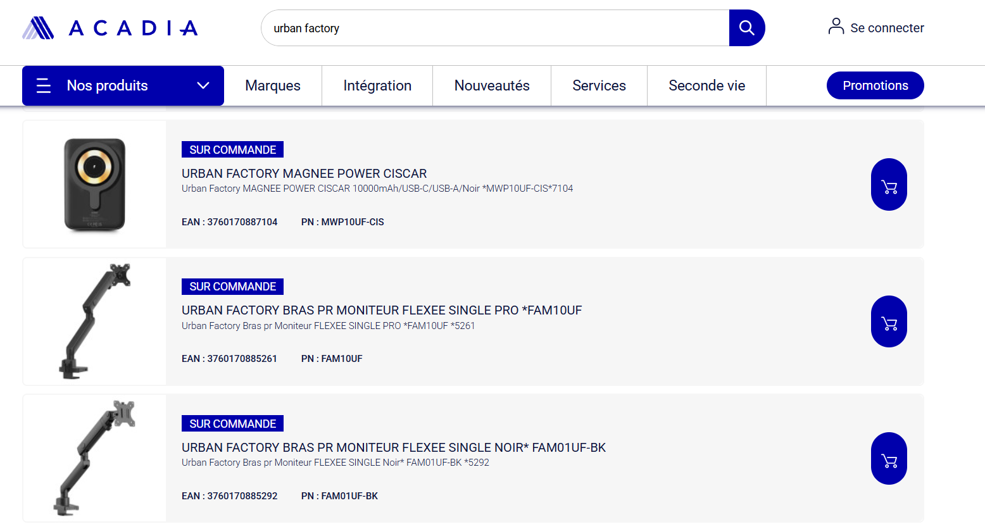
Task: Click SUR COMMANDE badge on FLEXEE SINGLE PRO
Action: pyautogui.click(x=232, y=287)
